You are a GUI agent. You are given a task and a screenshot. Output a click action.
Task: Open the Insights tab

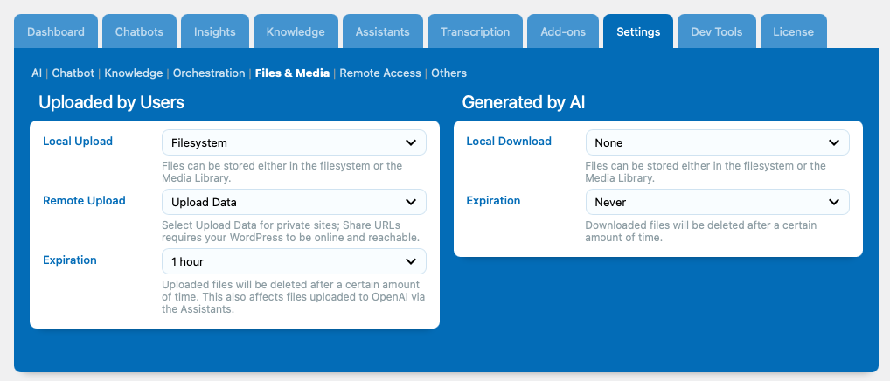tap(214, 31)
